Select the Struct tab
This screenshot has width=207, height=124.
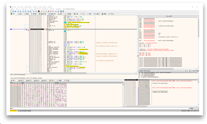click(x=67, y=80)
